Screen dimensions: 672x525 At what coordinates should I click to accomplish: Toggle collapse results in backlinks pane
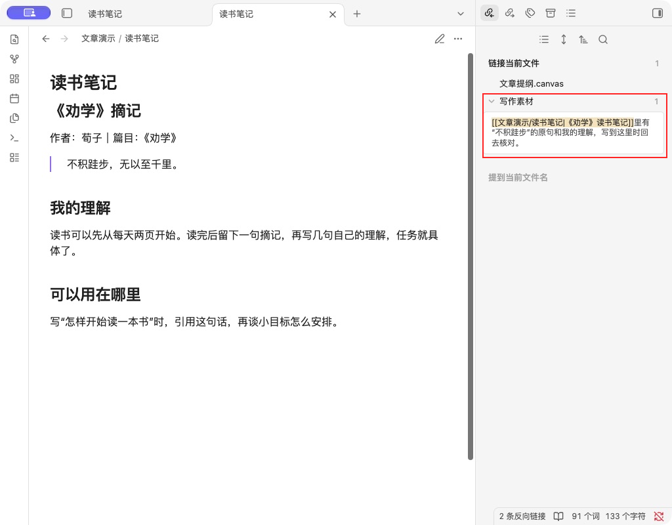tap(544, 39)
